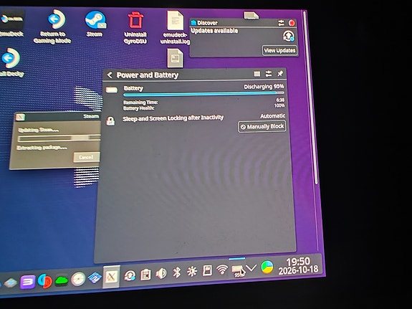Viewport: 412px width, 309px height.
Task: Select the Discharging 95% status text
Action: point(264,87)
